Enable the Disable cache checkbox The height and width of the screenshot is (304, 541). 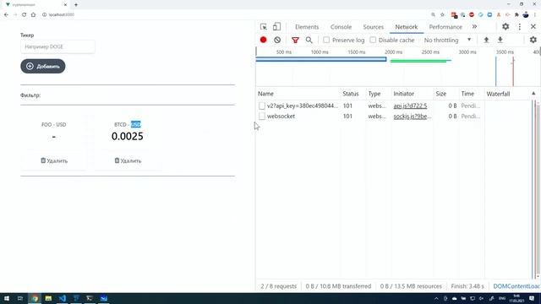373,40
